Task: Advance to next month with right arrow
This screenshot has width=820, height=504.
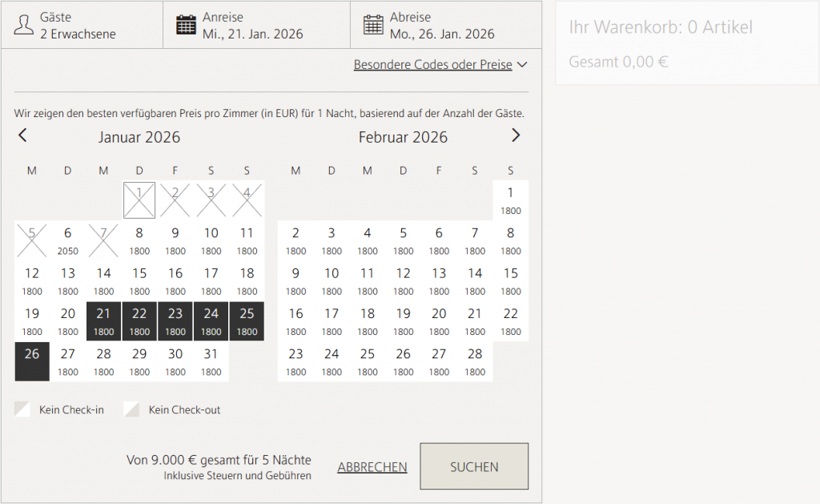Action: (x=516, y=135)
